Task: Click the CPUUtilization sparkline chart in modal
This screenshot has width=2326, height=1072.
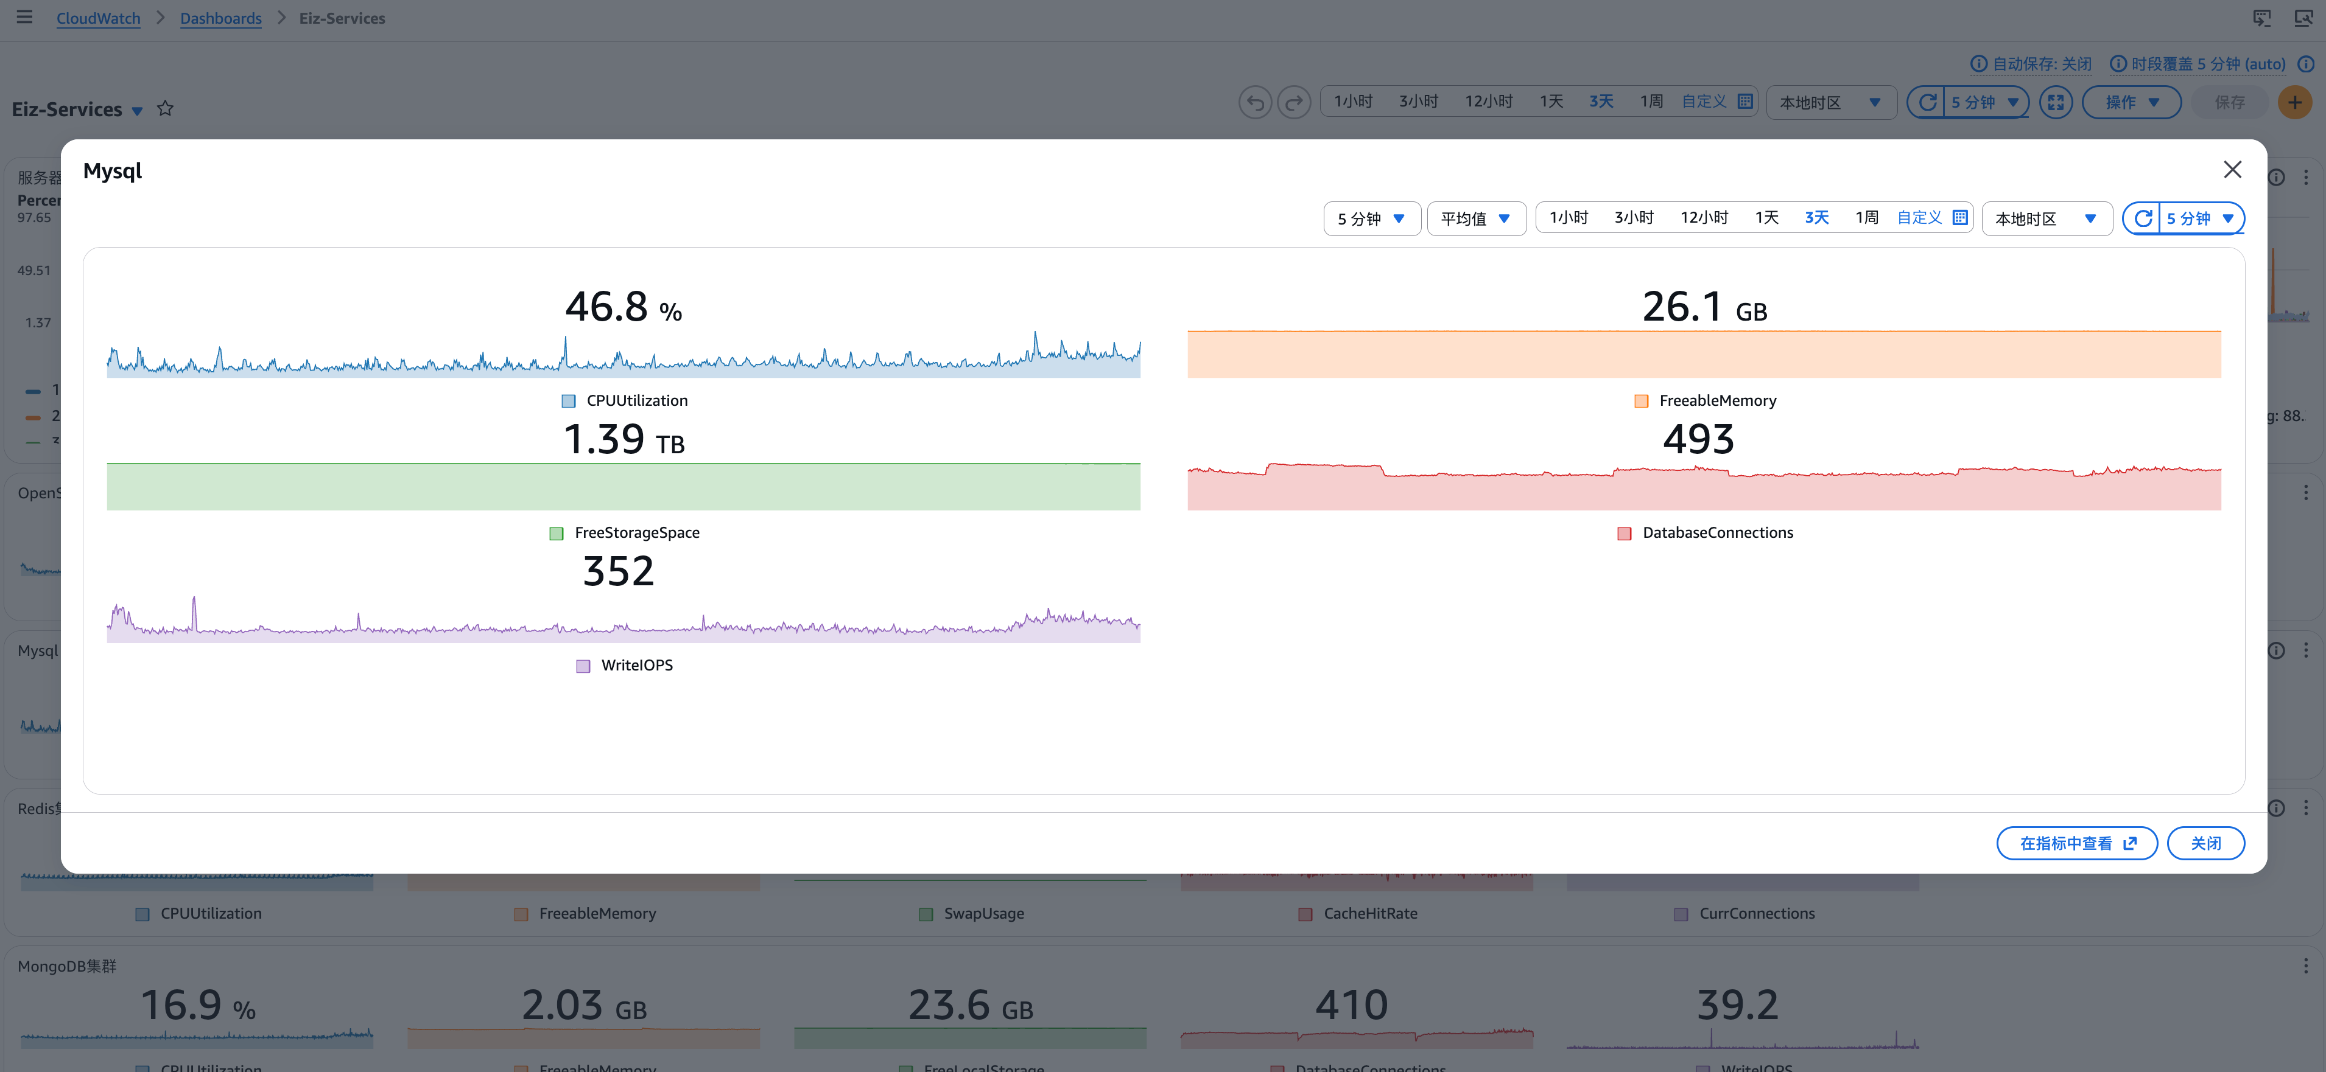Action: click(x=623, y=355)
